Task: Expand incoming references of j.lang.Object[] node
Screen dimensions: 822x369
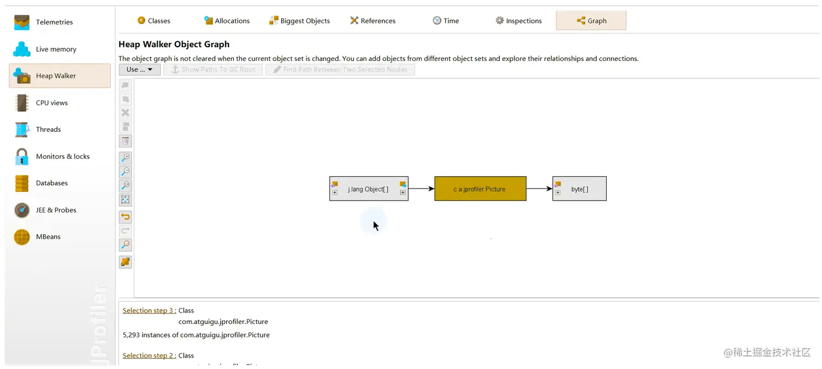Action: pos(335,192)
